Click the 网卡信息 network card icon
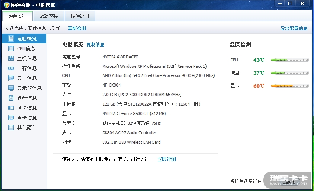The height and width of the screenshot is (191, 314). [11, 108]
